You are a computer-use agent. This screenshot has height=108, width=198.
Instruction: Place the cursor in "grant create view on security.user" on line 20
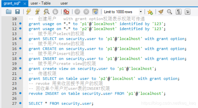tap(68, 69)
